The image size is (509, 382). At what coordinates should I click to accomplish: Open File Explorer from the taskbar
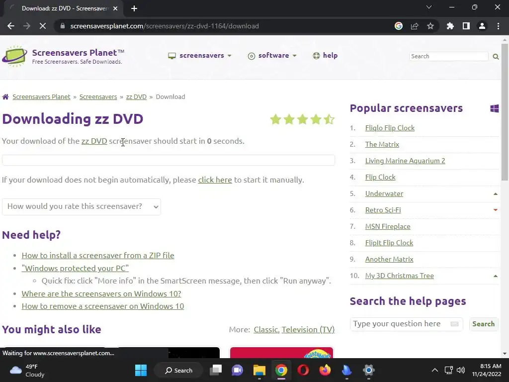click(x=259, y=370)
